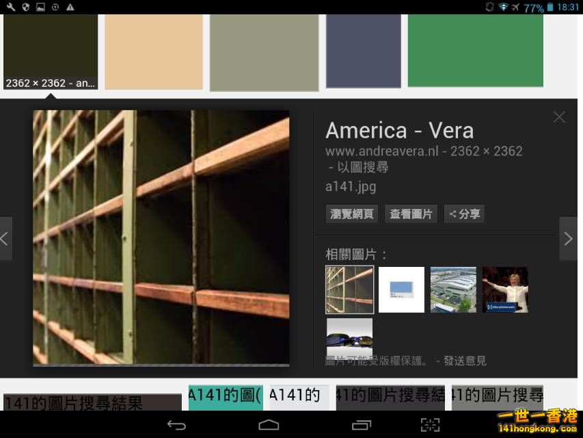Click the 分享 share button
Image resolution: width=583 pixels, height=438 pixels.
[464, 214]
